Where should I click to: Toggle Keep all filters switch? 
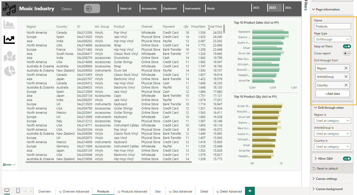click(347, 46)
